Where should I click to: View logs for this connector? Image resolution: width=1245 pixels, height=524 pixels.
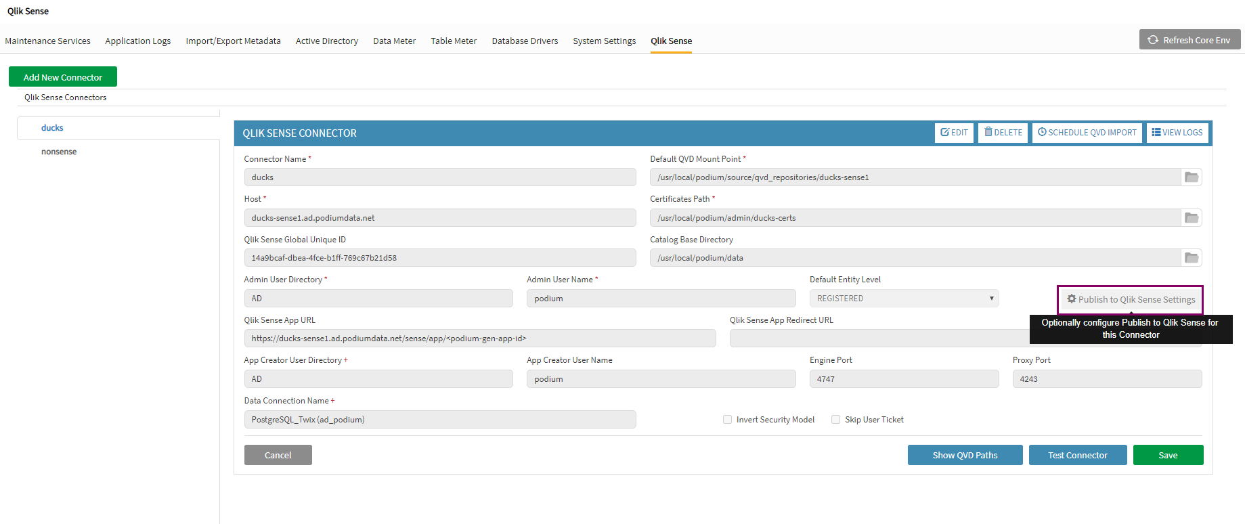click(x=1177, y=133)
